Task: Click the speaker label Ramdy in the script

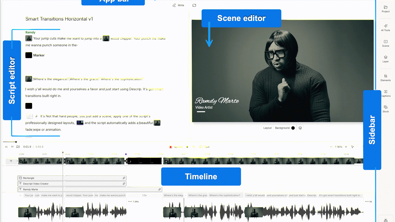Action: point(30,32)
